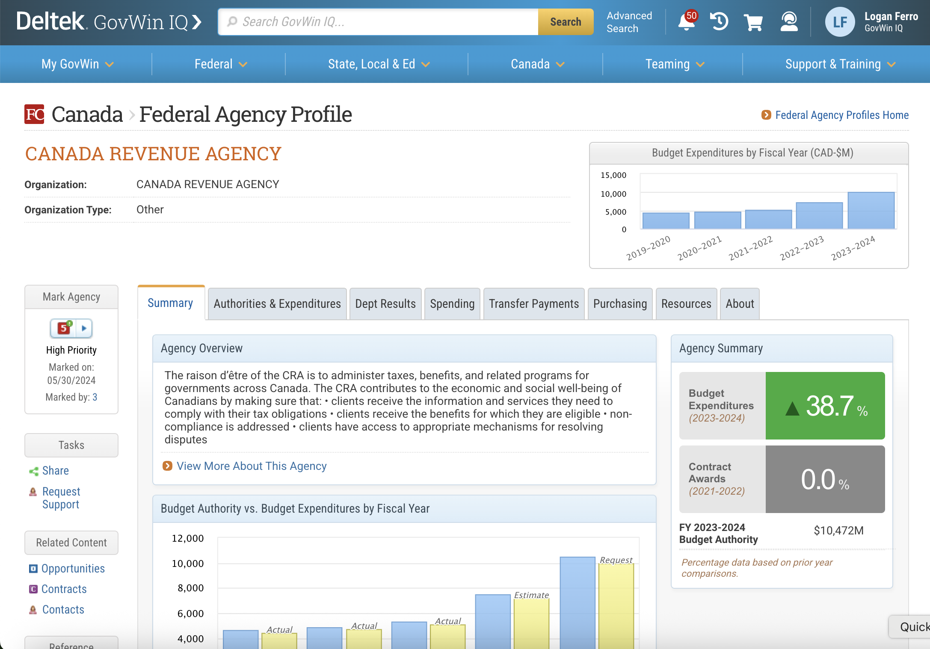
Task: Click the Deltek GovWin IQ logo
Action: (x=109, y=21)
